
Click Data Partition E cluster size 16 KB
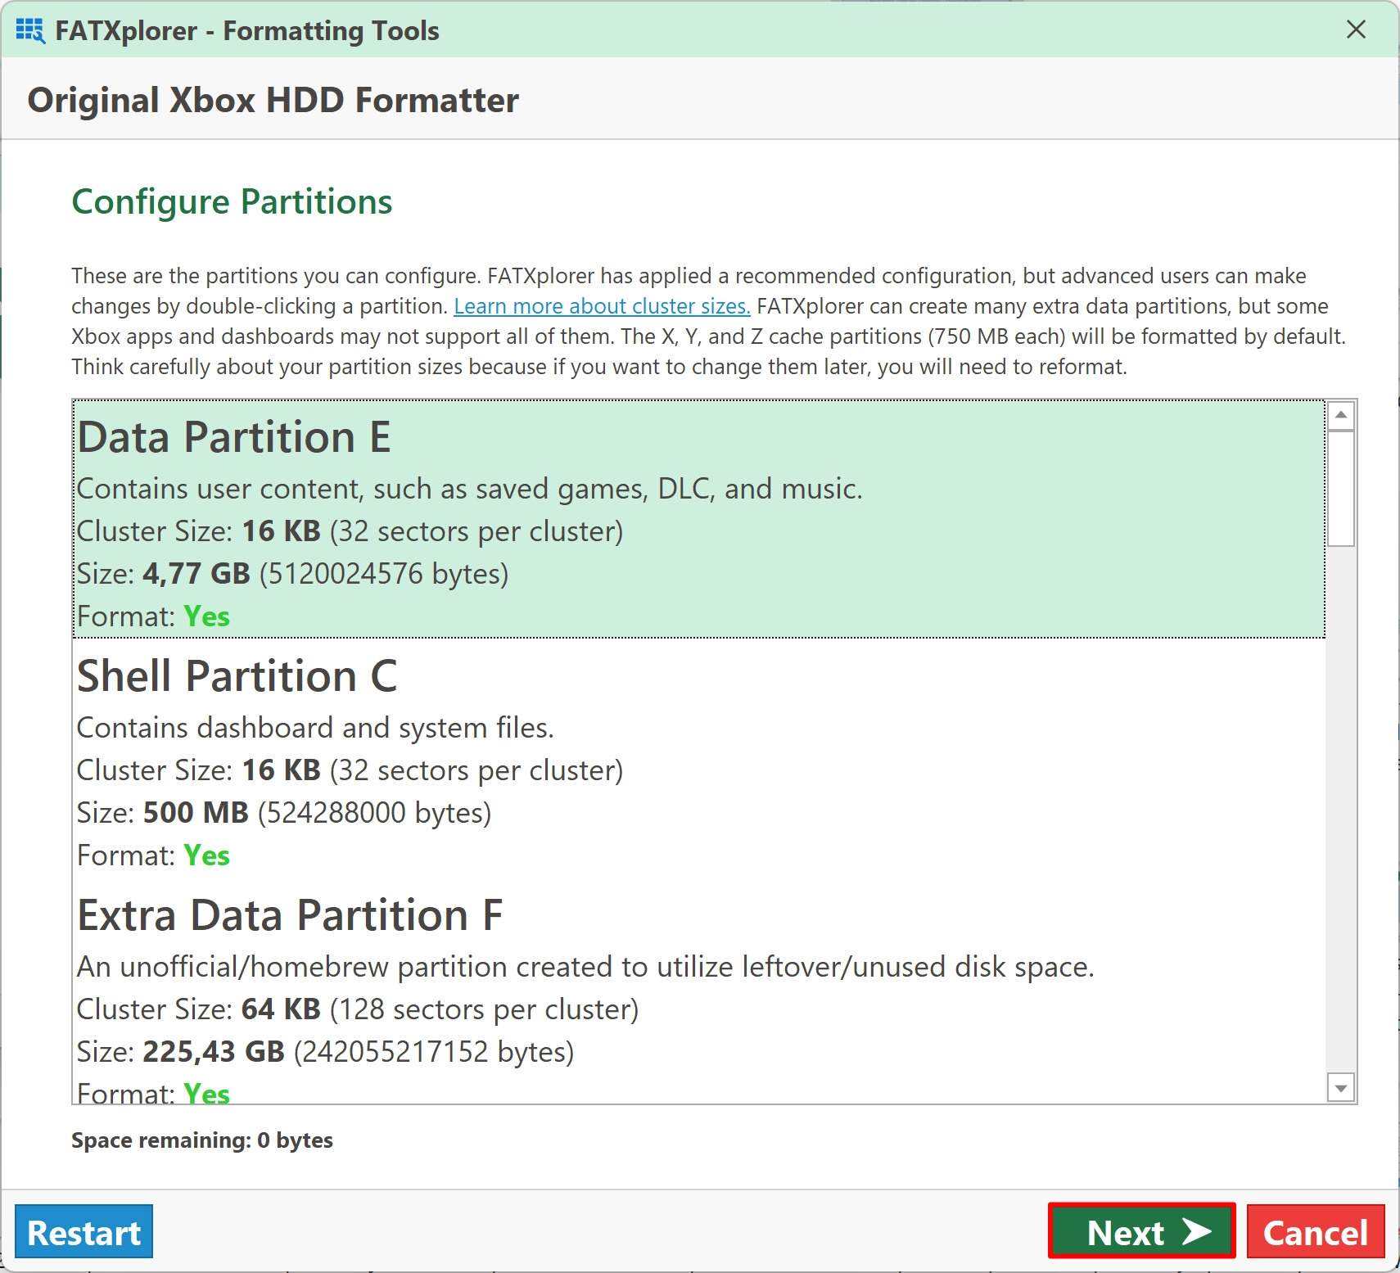[x=281, y=531]
